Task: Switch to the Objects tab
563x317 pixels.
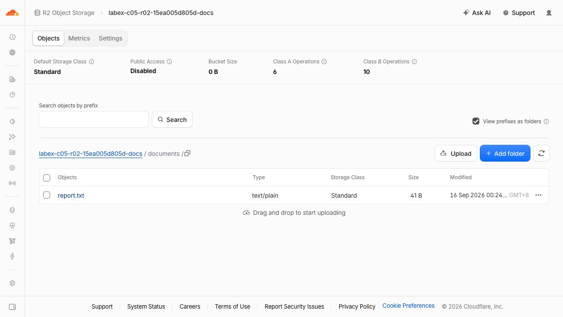Action: 48,38
